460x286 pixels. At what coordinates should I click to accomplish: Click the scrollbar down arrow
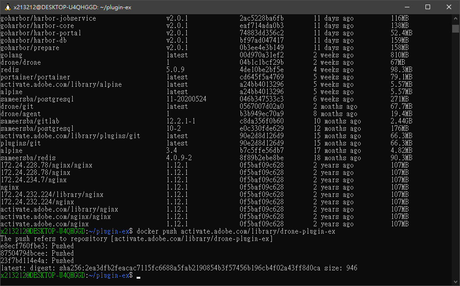click(455, 281)
